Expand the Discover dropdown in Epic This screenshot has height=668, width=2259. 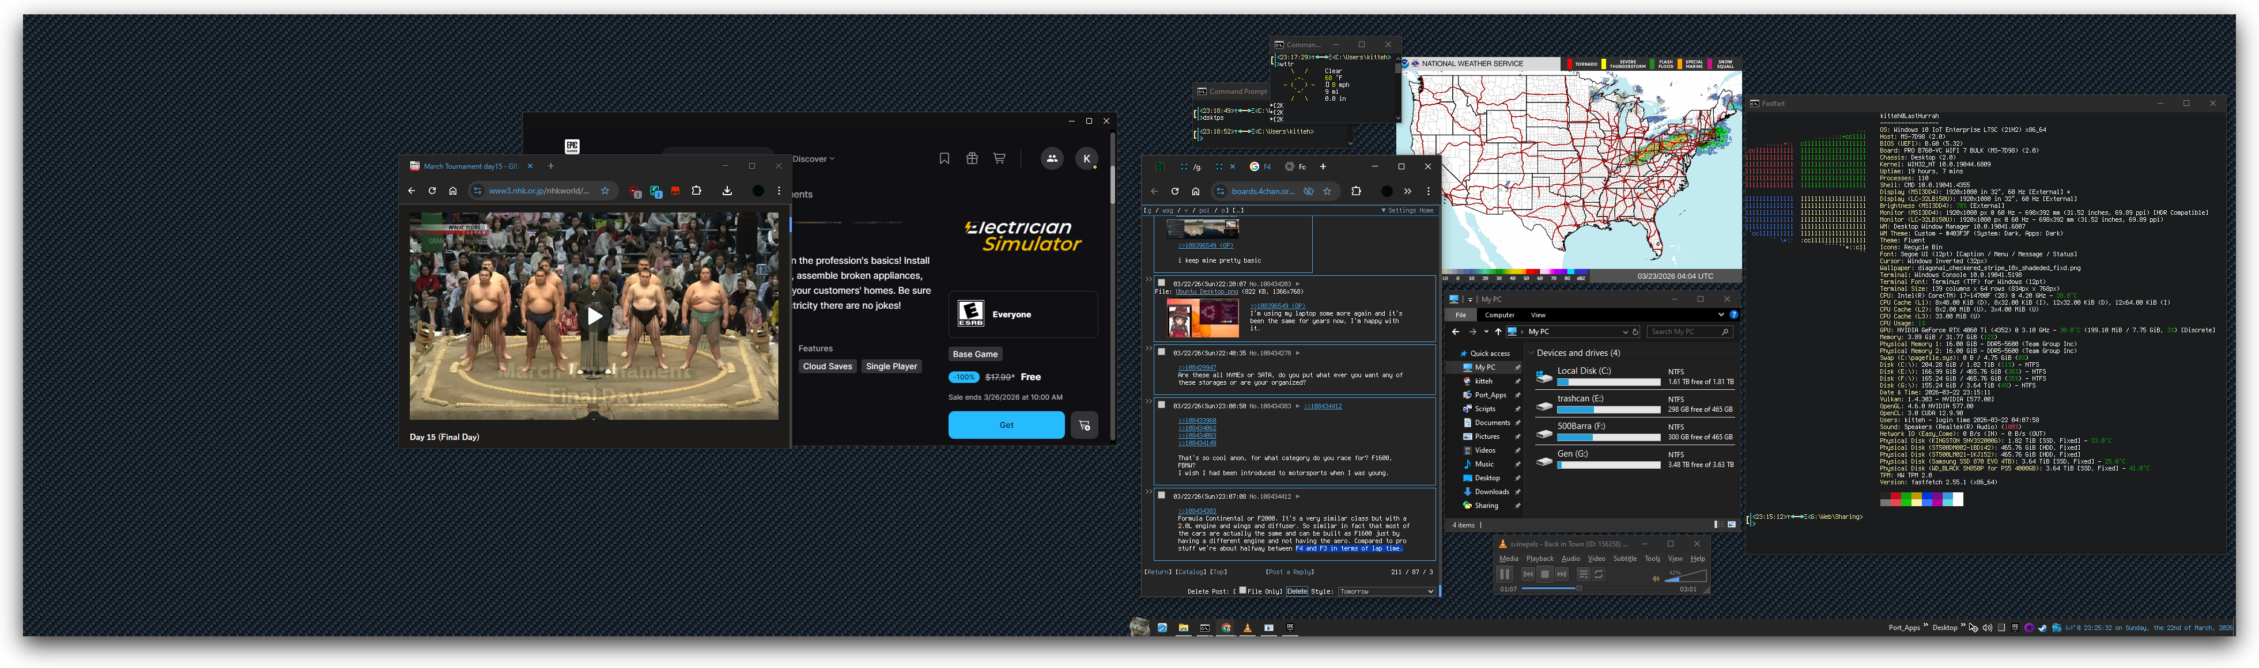[813, 159]
